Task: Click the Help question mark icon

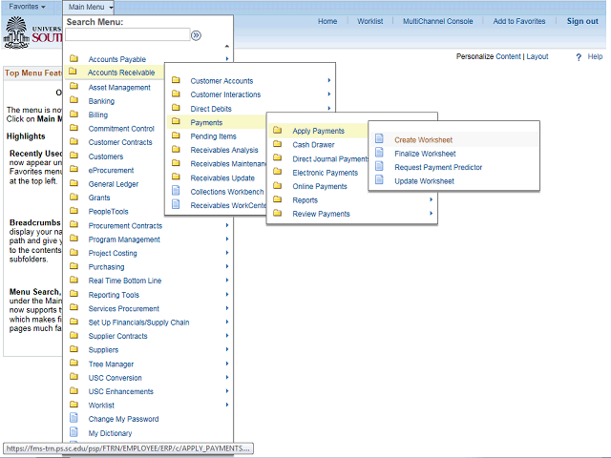Action: (x=579, y=57)
